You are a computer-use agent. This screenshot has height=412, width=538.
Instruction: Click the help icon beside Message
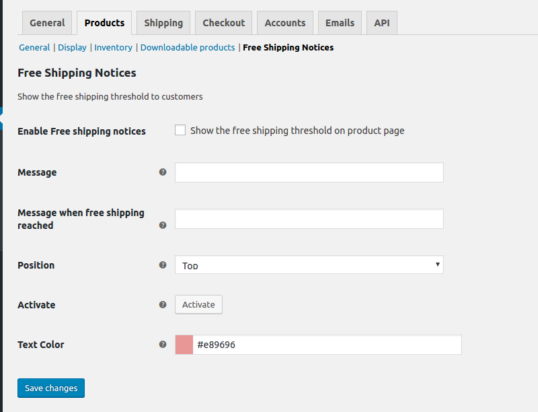click(163, 172)
